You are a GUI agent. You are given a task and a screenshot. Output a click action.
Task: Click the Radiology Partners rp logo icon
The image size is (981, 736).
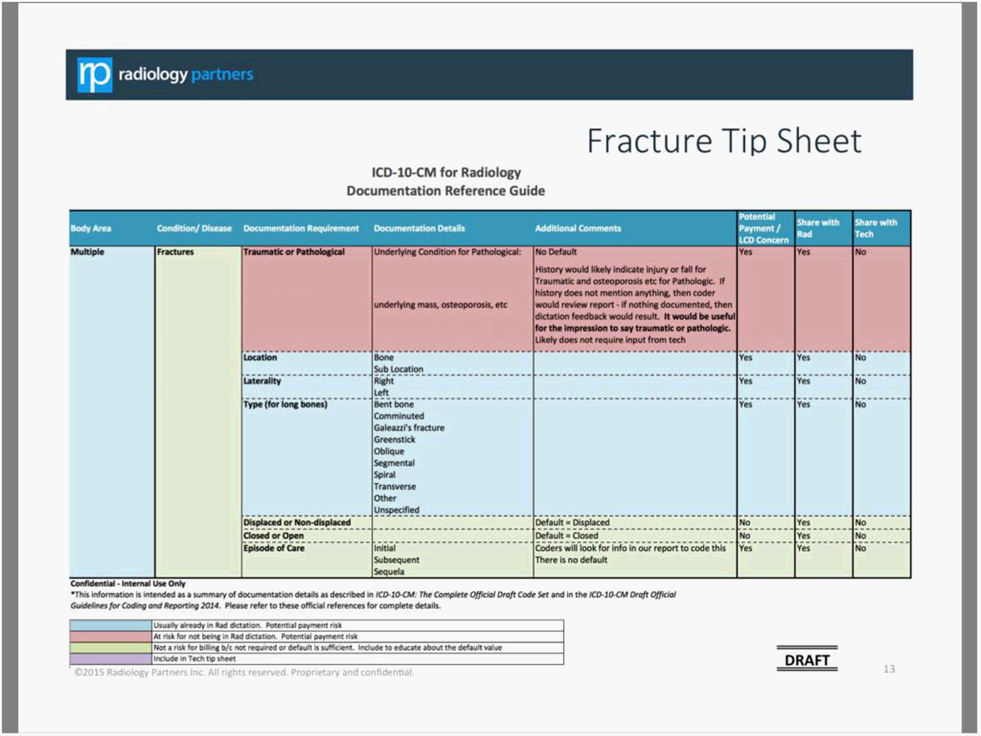(x=94, y=74)
